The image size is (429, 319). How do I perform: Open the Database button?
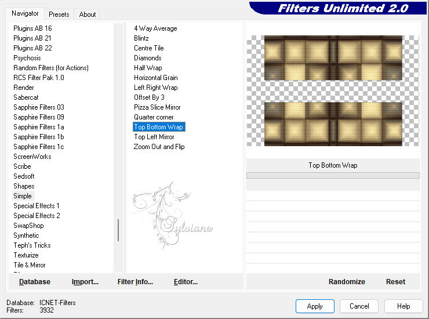point(35,281)
